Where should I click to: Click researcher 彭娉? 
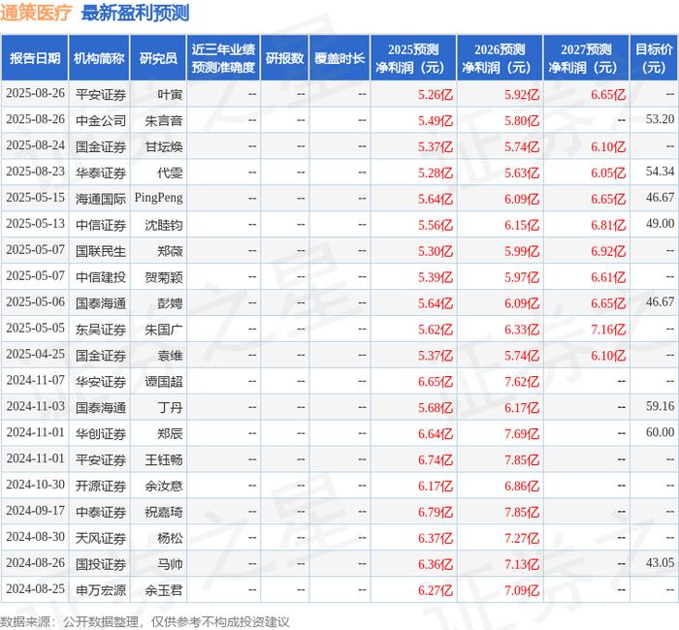point(170,303)
